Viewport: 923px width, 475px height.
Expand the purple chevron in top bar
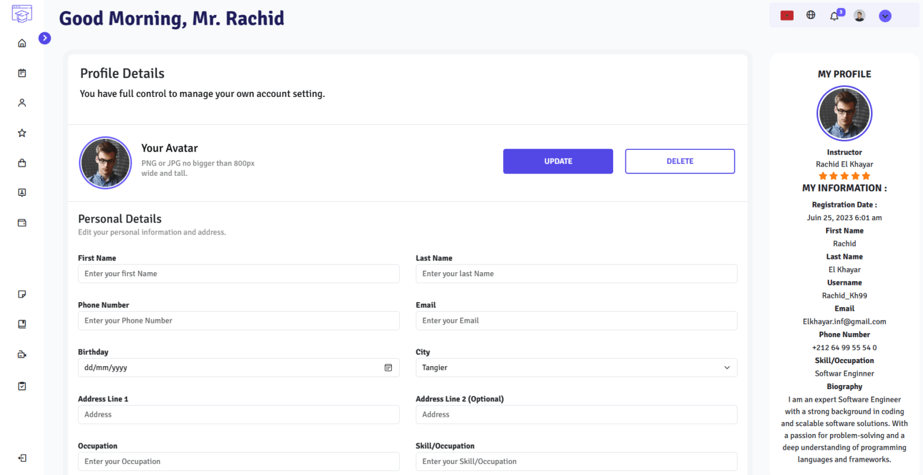[885, 16]
